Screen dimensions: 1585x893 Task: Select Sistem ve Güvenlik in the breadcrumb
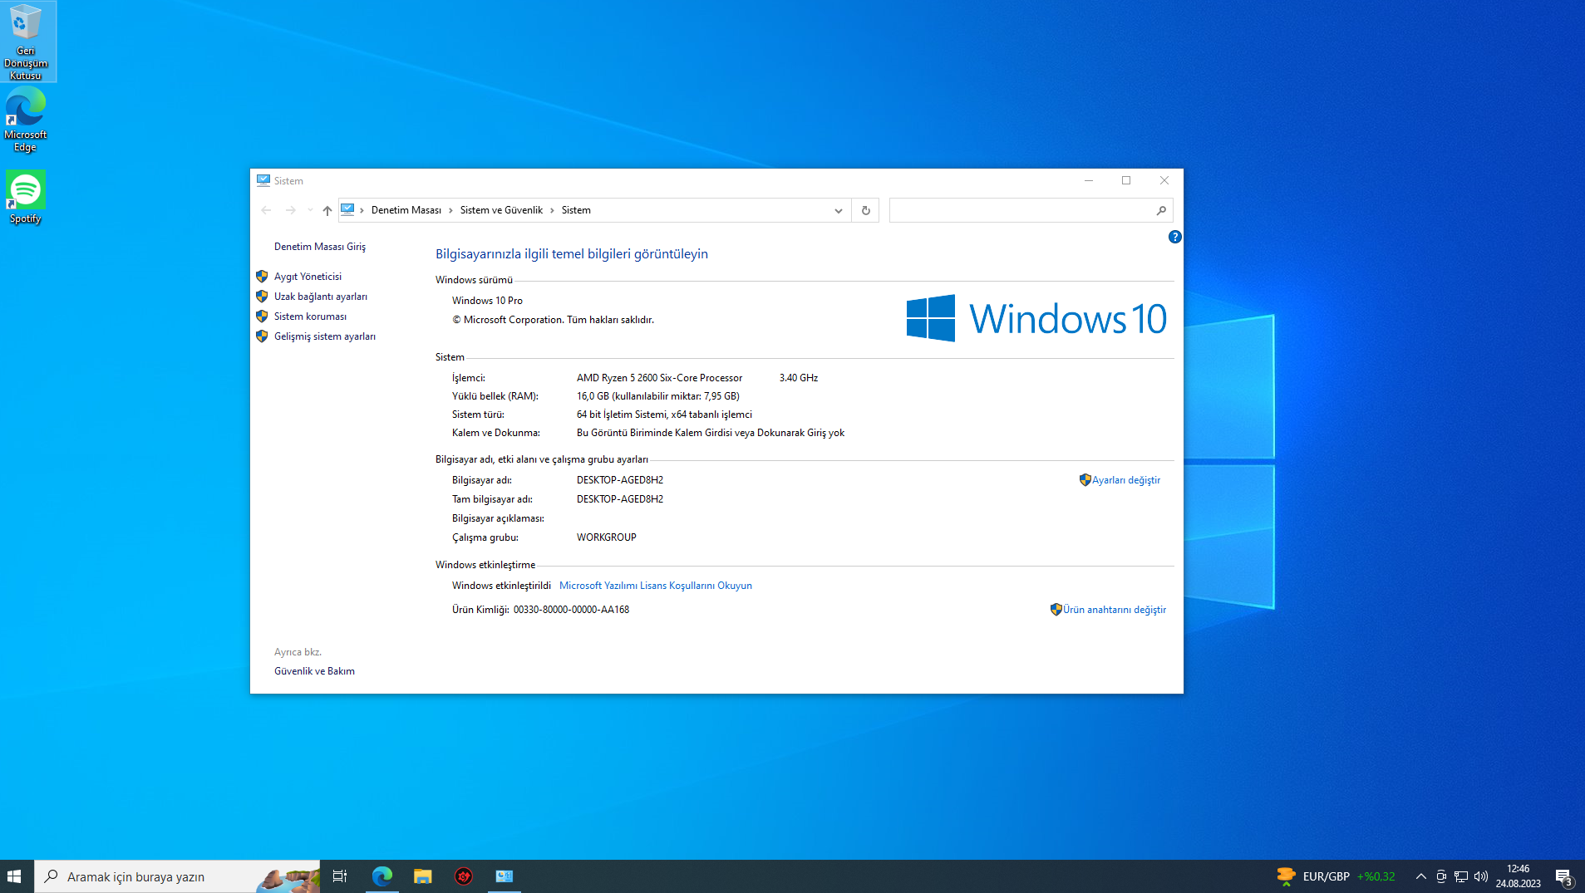pos(501,210)
